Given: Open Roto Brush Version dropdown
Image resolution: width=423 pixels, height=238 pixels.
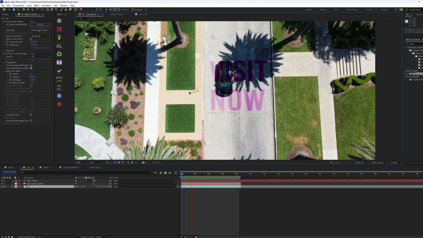Looking at the screenshot, I should point(40,57).
